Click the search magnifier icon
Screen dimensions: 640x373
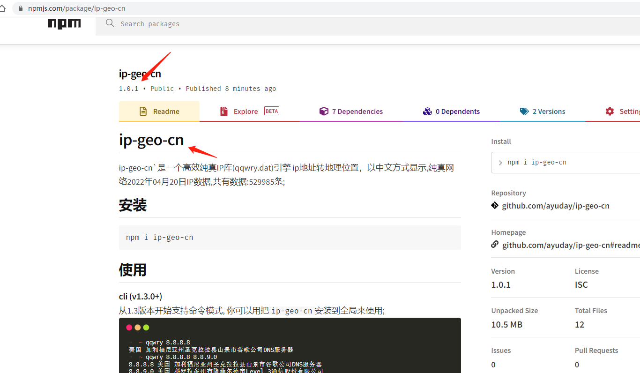110,23
